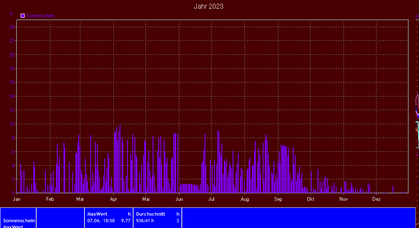Select the Jun month label
The width and height of the screenshot is (419, 228).
pos(179,199)
